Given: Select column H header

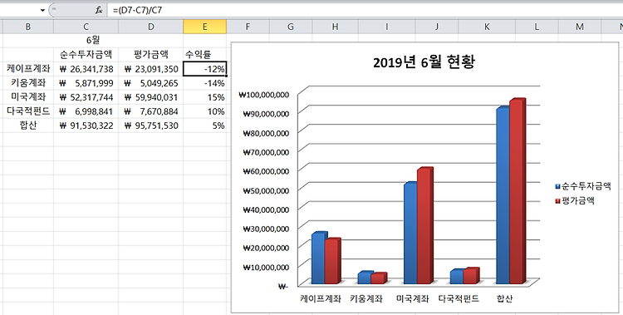Looking at the screenshot, I should pyautogui.click(x=335, y=27).
